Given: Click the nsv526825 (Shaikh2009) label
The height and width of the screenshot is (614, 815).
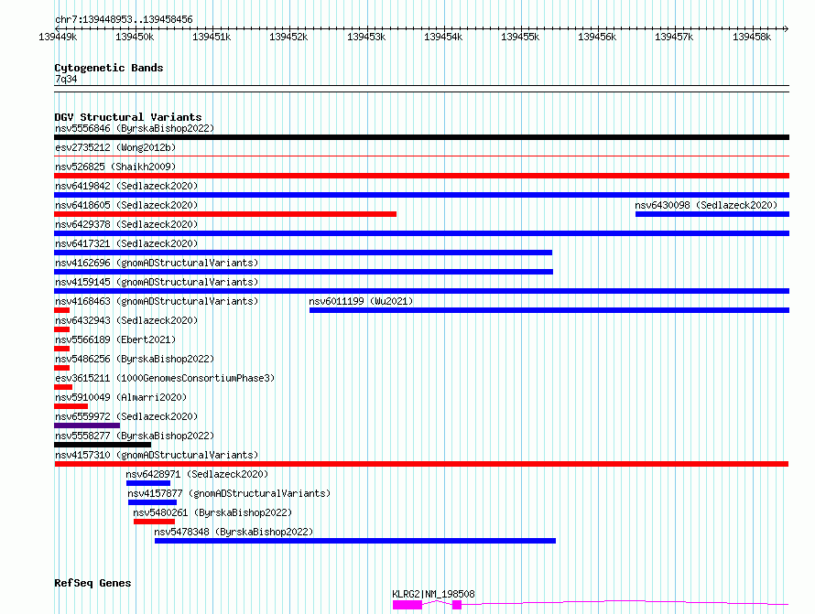Looking at the screenshot, I should click(115, 167).
